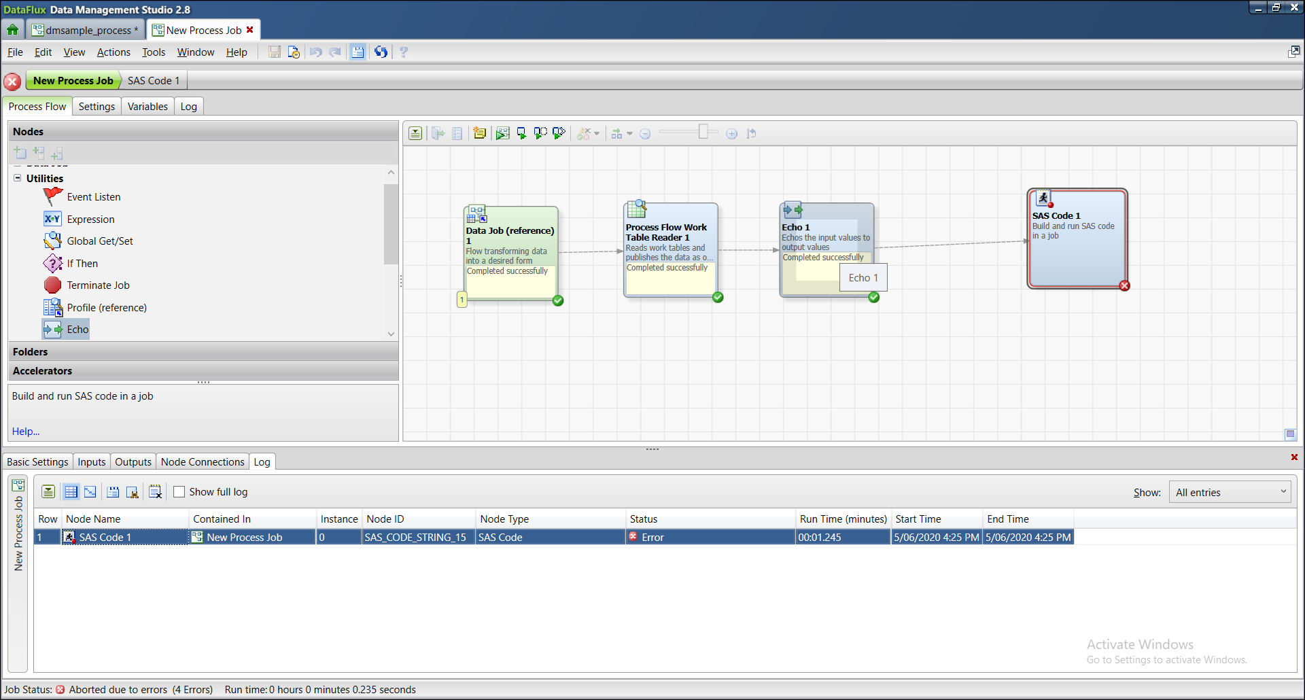Switch to the Variables tab

[x=147, y=106]
